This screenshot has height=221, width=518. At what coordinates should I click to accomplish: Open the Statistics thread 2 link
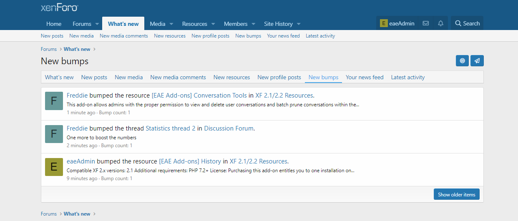click(x=170, y=128)
